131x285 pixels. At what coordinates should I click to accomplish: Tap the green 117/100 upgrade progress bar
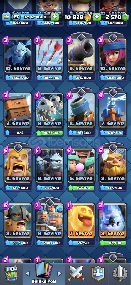pos(113,243)
